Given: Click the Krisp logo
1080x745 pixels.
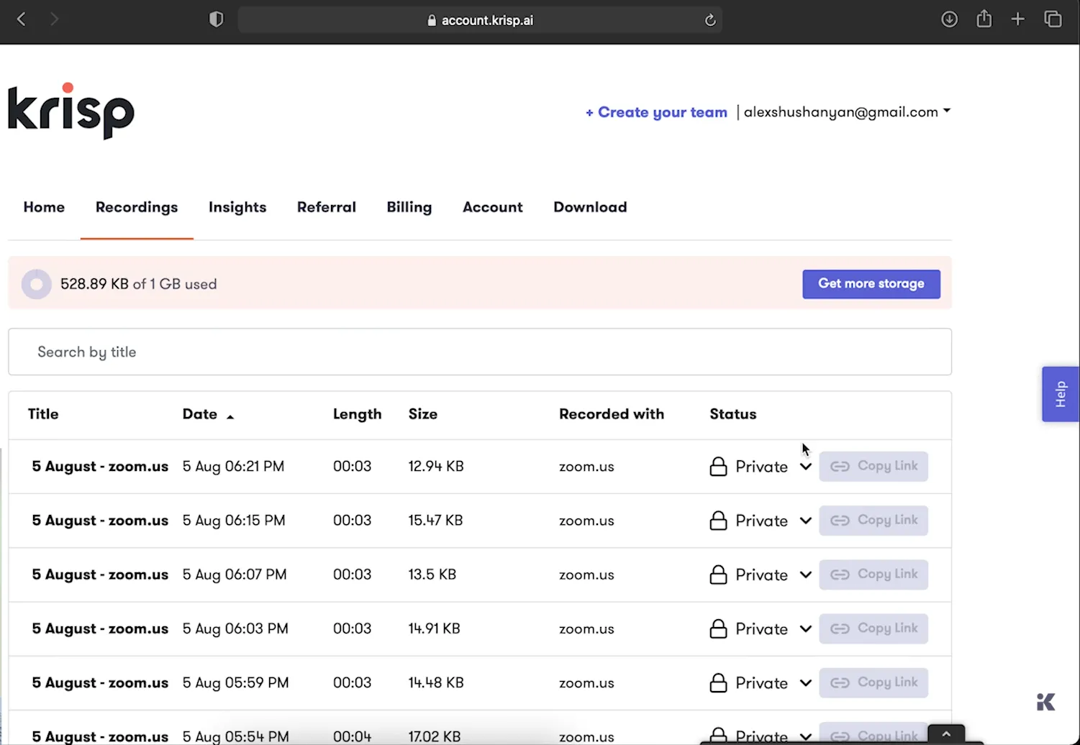Looking at the screenshot, I should (x=71, y=110).
